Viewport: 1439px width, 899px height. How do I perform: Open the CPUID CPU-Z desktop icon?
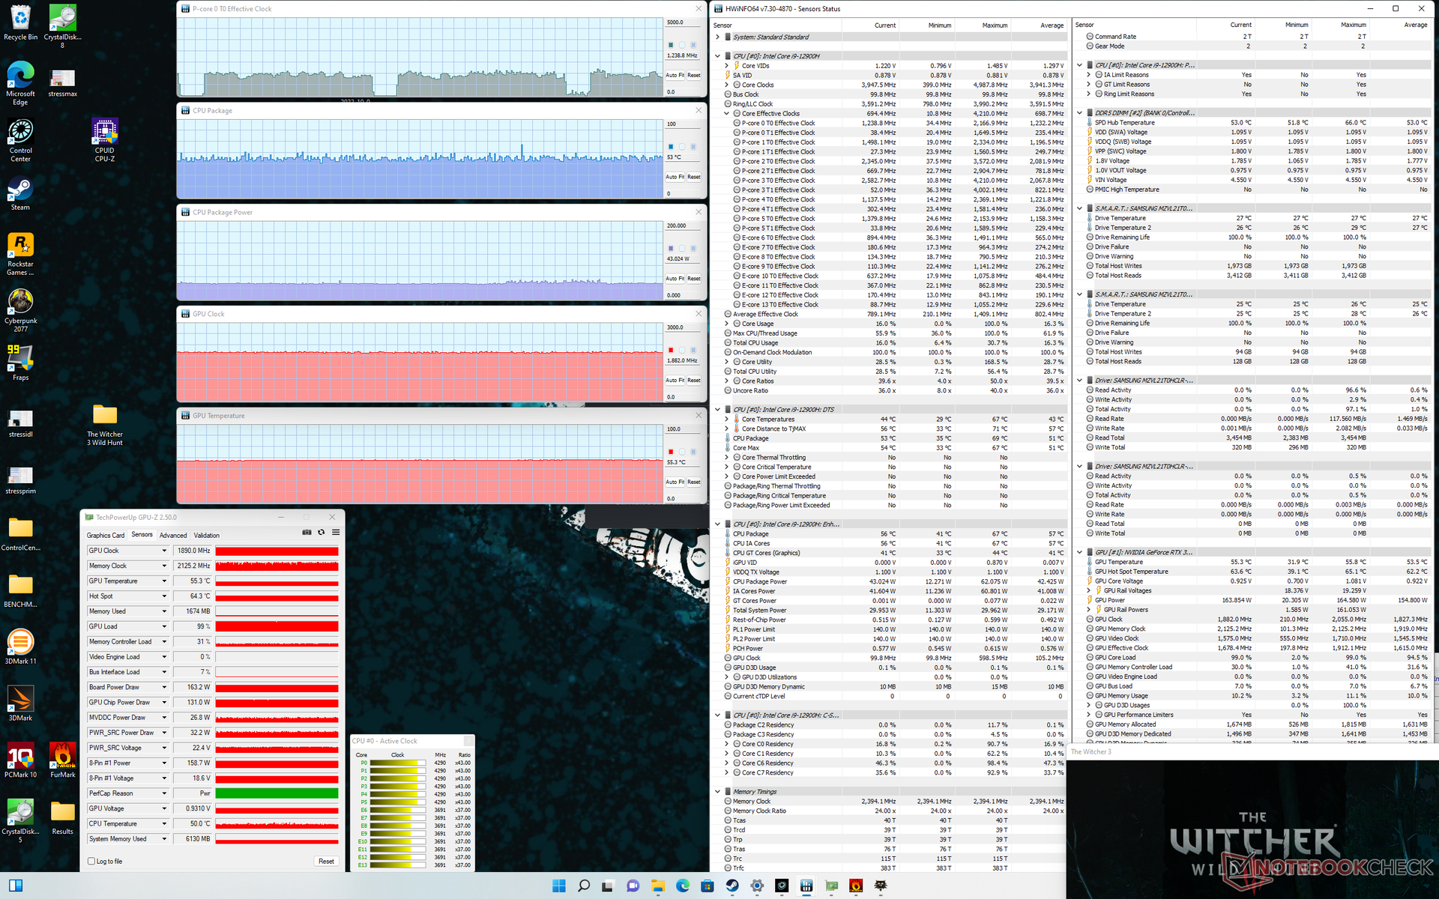[105, 140]
